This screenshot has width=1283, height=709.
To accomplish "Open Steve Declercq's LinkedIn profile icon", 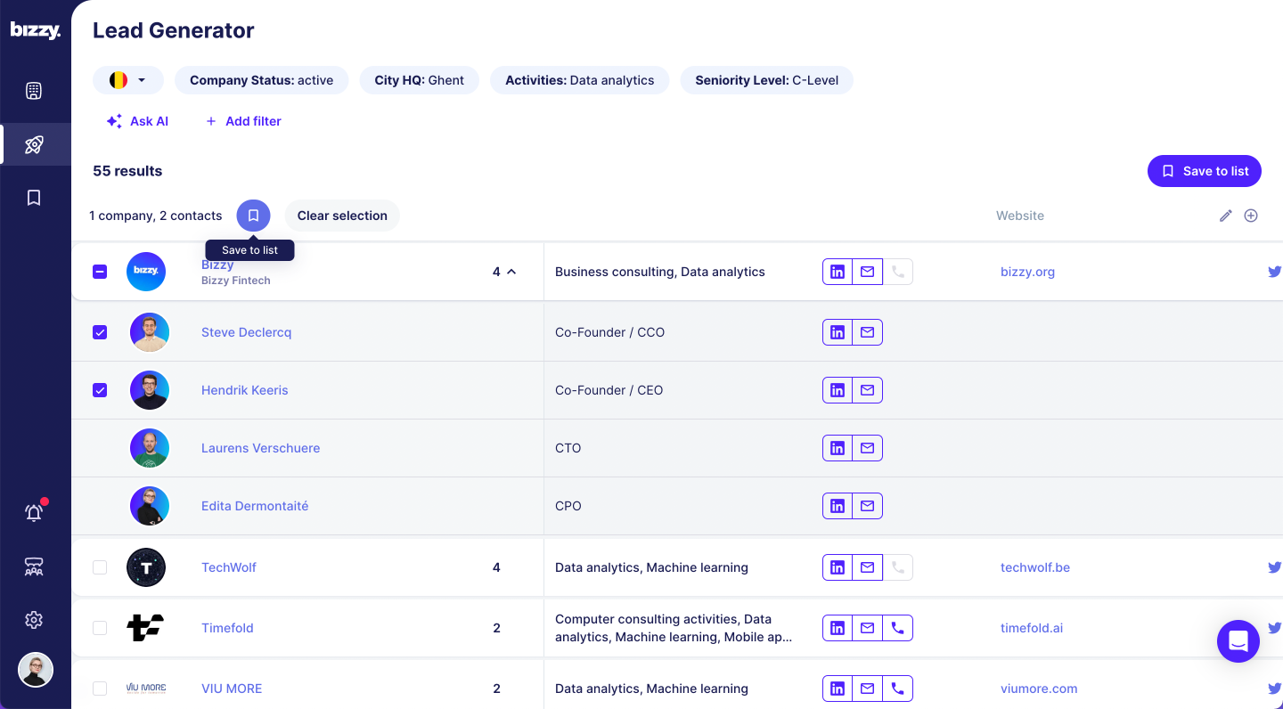I will pyautogui.click(x=838, y=332).
